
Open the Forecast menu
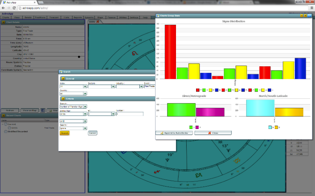pyautogui.click(x=54, y=18)
